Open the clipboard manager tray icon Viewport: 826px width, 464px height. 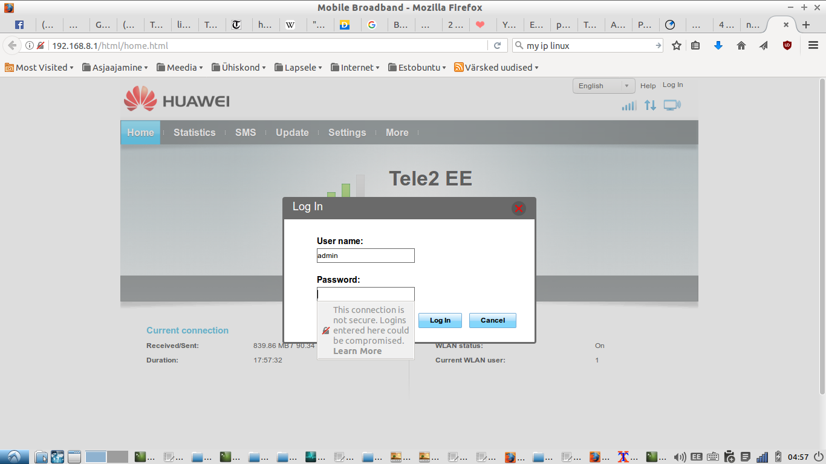729,457
